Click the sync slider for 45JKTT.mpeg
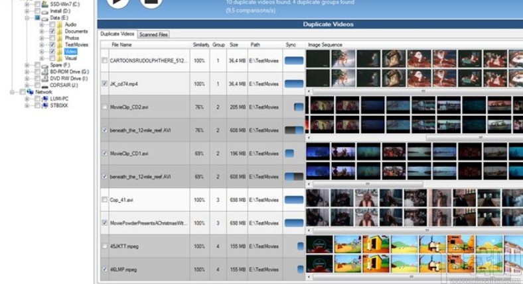The width and height of the screenshot is (523, 284). click(x=300, y=246)
